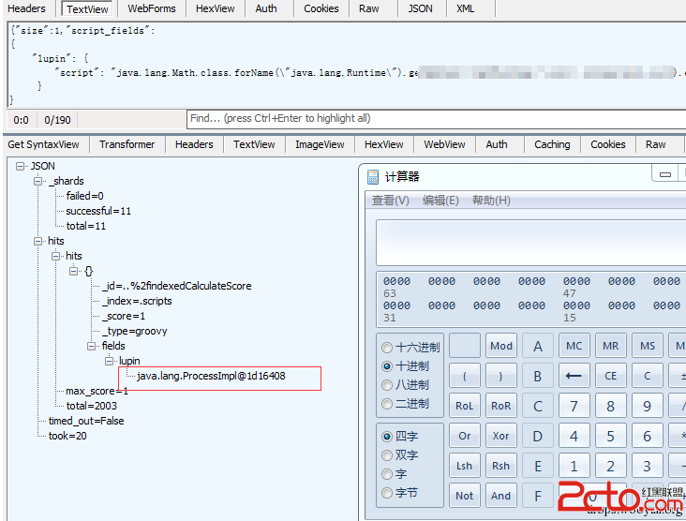686x521 pixels.
Task: Open calculator 帮助(H) menu
Action: 491,201
